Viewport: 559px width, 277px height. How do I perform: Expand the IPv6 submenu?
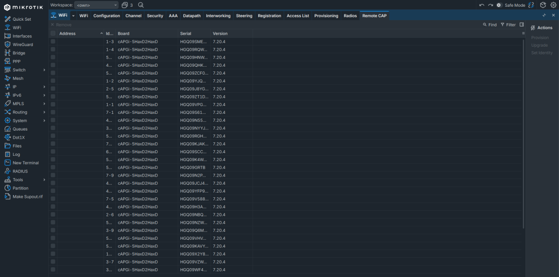pyautogui.click(x=44, y=95)
